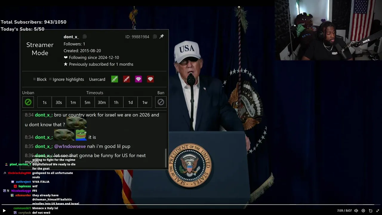Viewport: 382px width, 215px height.
Task: Pin the usercard window with the pushpin icon
Action: [x=162, y=36]
